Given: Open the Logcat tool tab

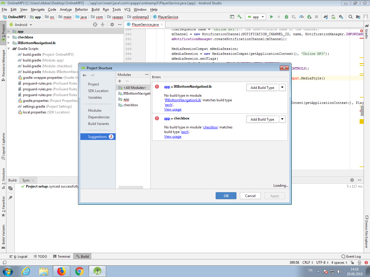Looking at the screenshot, I should [x=18, y=257].
